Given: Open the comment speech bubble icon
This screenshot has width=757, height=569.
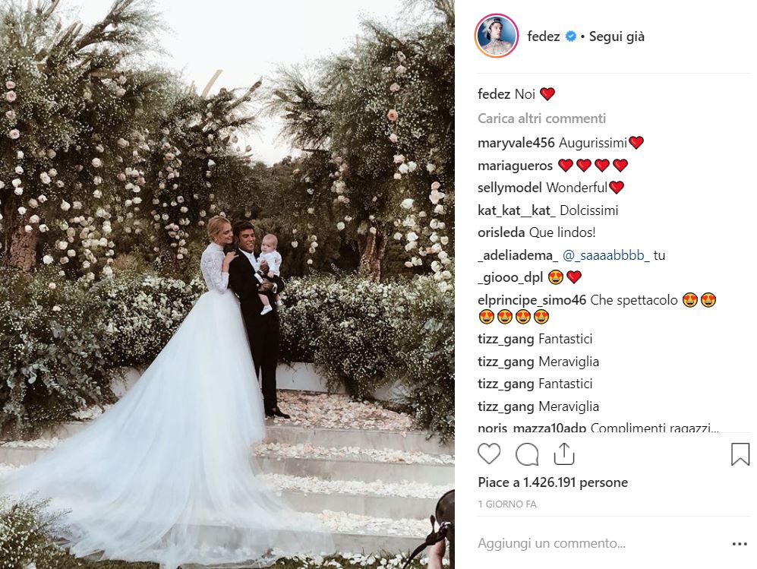Looking at the screenshot, I should point(527,454).
